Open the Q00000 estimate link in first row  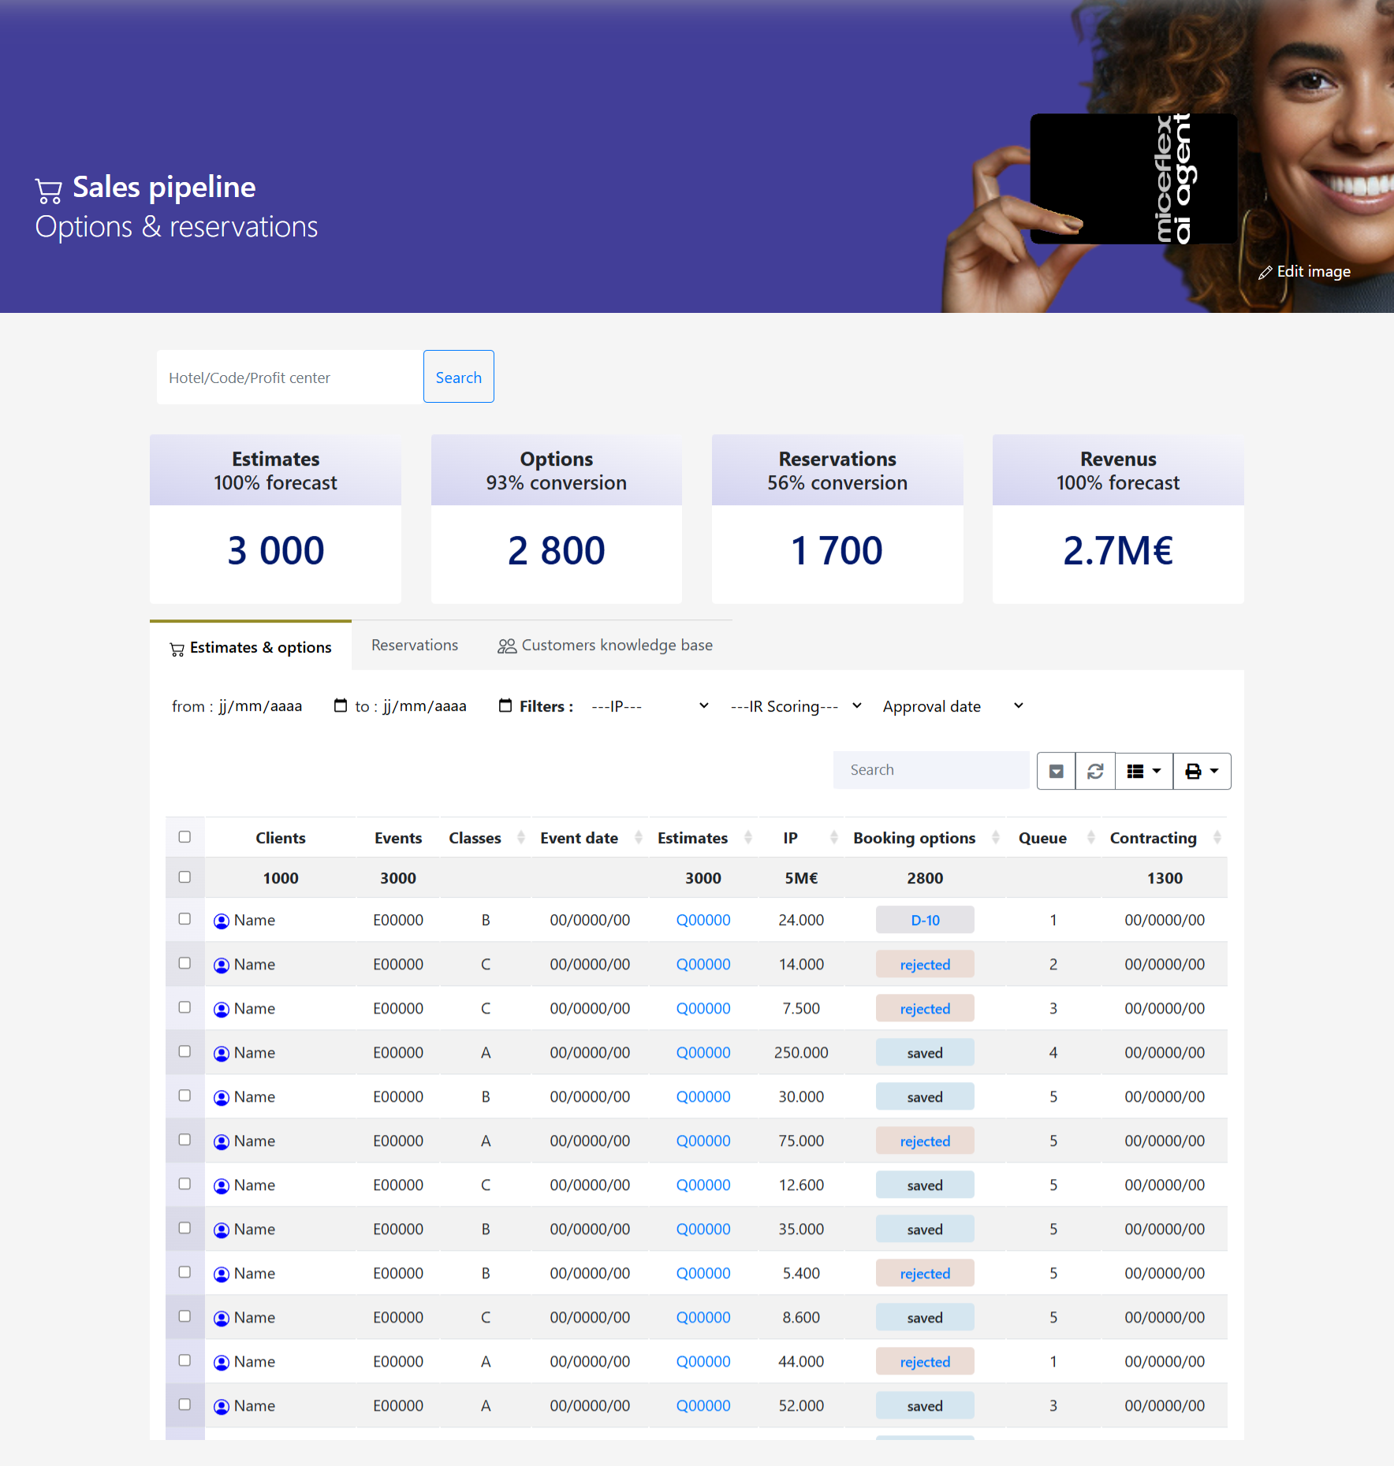(703, 920)
